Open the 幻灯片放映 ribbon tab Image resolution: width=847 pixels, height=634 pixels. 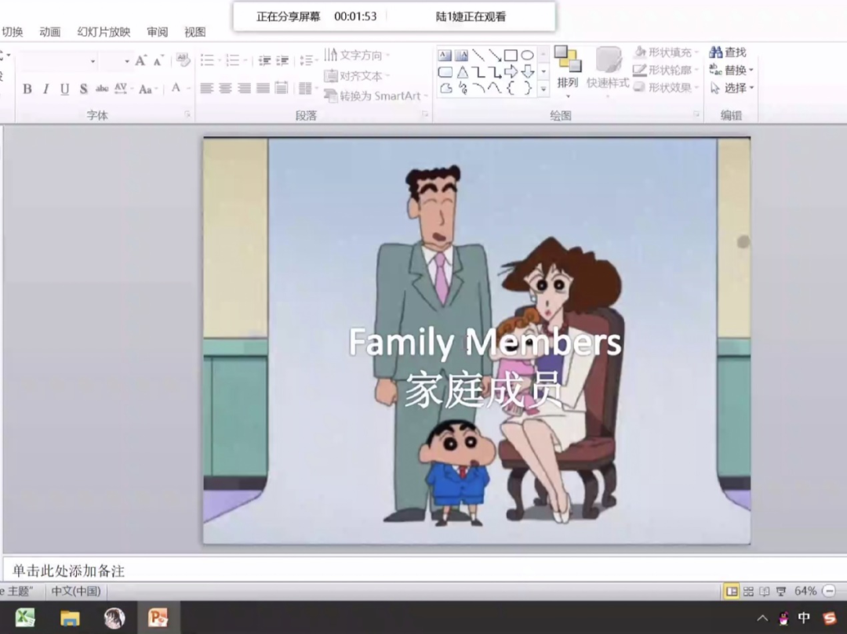click(104, 32)
